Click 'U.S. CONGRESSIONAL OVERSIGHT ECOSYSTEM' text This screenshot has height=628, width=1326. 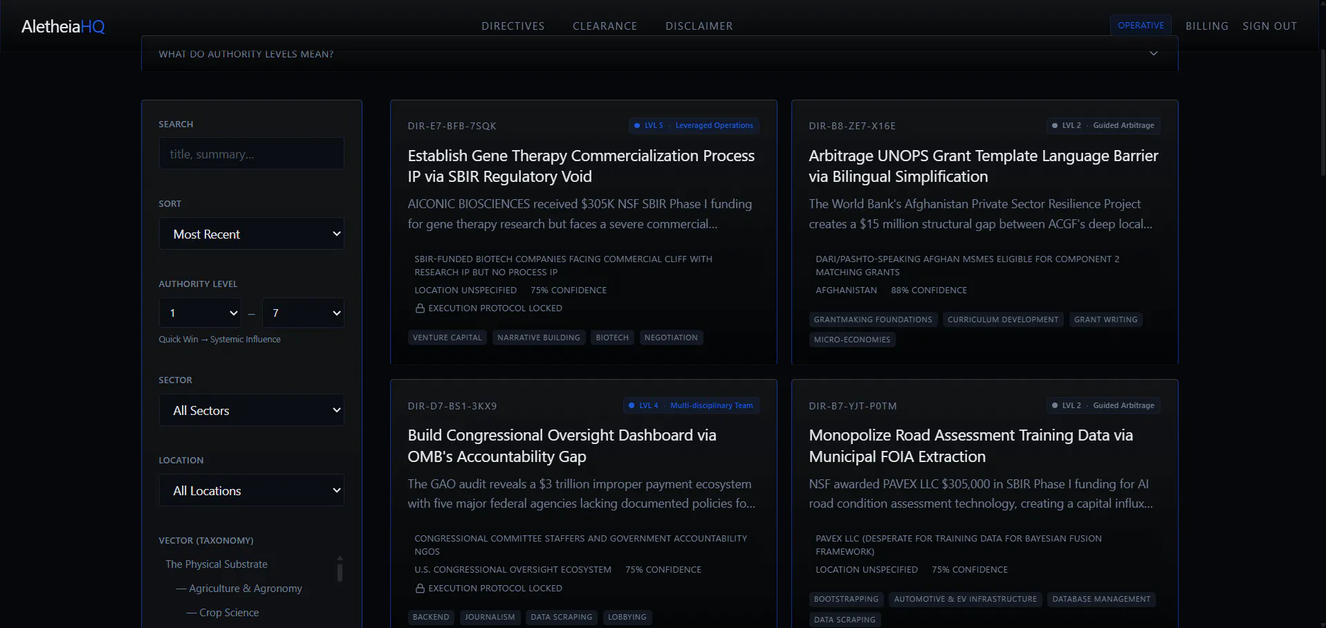513,570
